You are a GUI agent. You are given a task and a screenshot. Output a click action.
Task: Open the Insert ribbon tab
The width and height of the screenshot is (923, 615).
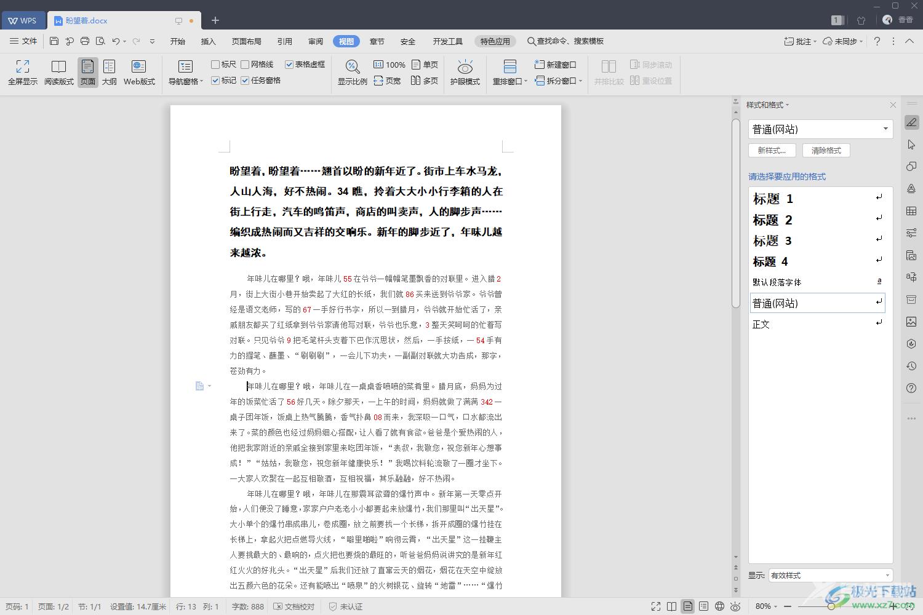(x=209, y=41)
